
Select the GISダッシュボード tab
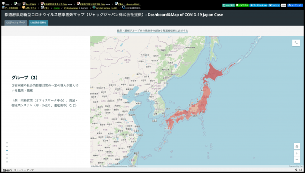[x=16, y=23]
